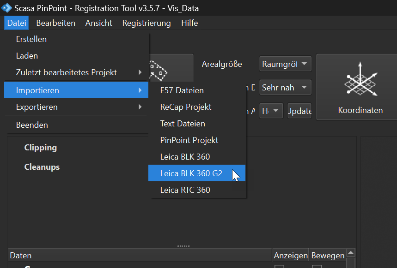397x268 pixels.
Task: Toggle the Anzeigen checkbox in first row
Action: tap(279, 266)
